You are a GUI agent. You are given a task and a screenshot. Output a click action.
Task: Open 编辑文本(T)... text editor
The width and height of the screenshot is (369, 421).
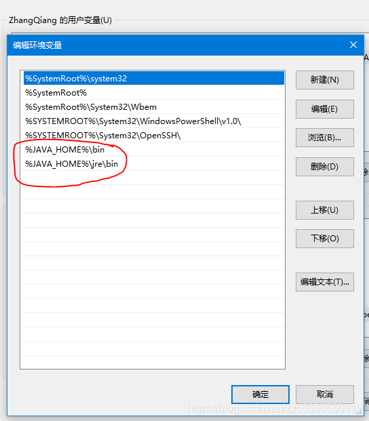click(325, 282)
